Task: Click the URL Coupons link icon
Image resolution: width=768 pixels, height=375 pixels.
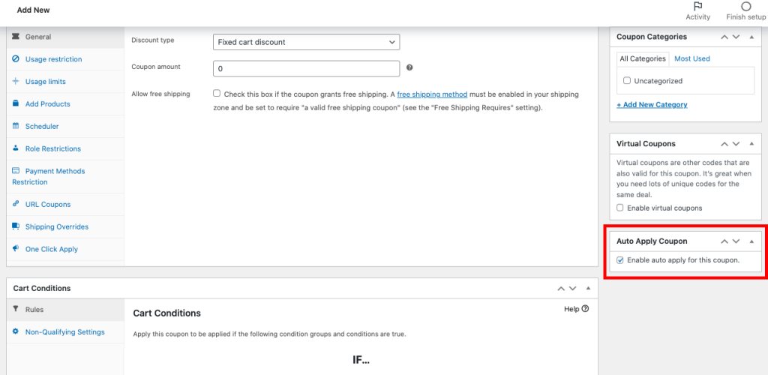Action: pos(16,204)
